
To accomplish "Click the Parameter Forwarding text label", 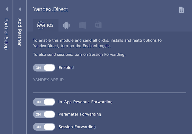I will [x=80, y=114].
